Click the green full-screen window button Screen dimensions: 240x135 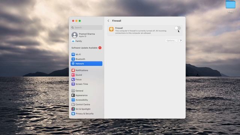80,21
